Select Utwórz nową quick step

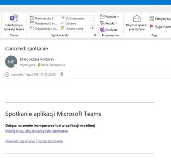click(72, 28)
